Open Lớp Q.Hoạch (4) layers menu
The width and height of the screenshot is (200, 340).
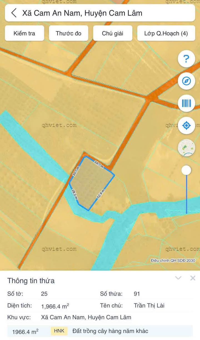click(x=166, y=33)
